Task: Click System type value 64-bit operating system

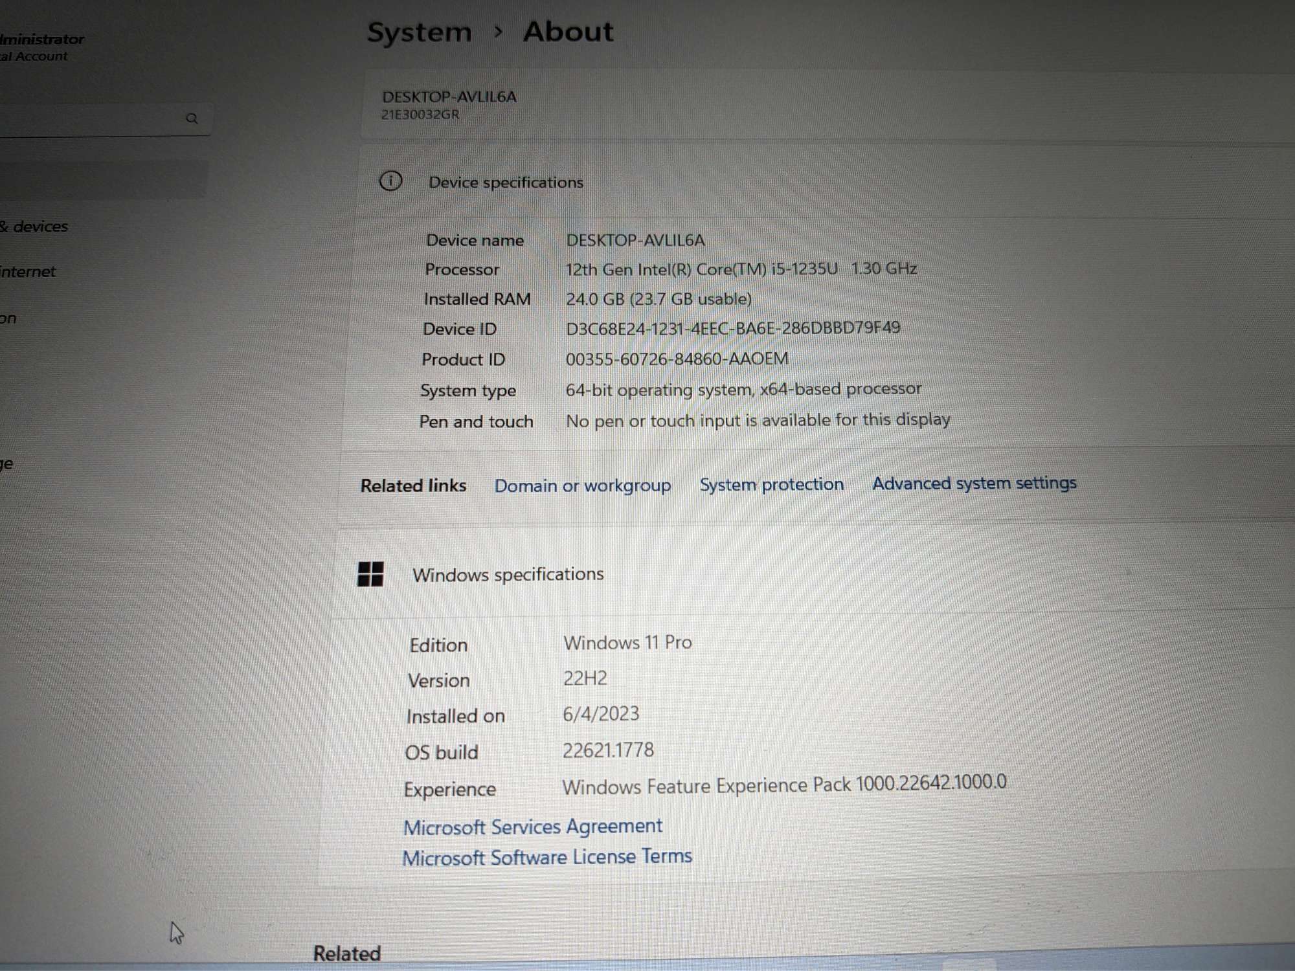Action: pyautogui.click(x=743, y=389)
